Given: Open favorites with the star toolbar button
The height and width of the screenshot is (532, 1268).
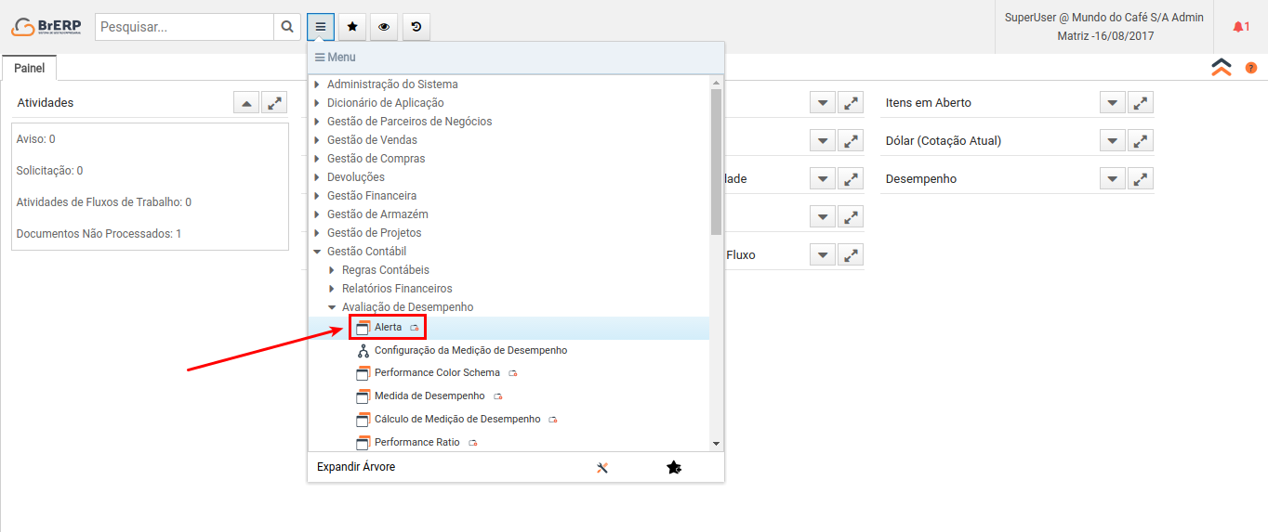Looking at the screenshot, I should [352, 27].
